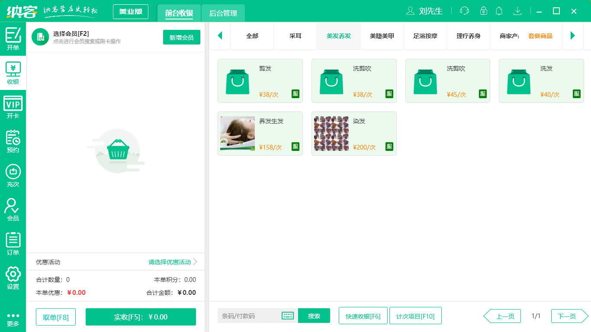Viewport: 591px width, 332px height.
Task: Select the 采耳 category tab
Action: 295,36
